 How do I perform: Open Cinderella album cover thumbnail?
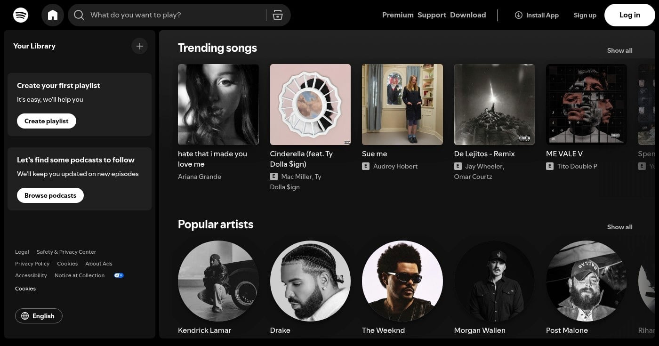[x=310, y=105]
